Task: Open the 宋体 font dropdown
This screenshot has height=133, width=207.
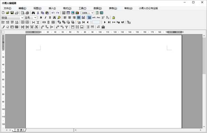Action: (12, 18)
